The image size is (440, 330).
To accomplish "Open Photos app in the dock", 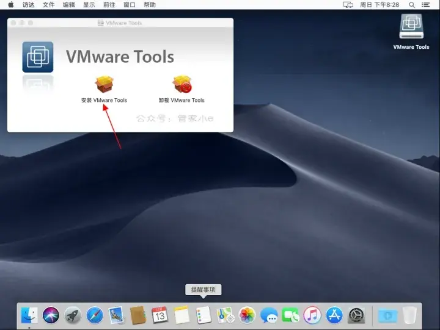I will (248, 315).
